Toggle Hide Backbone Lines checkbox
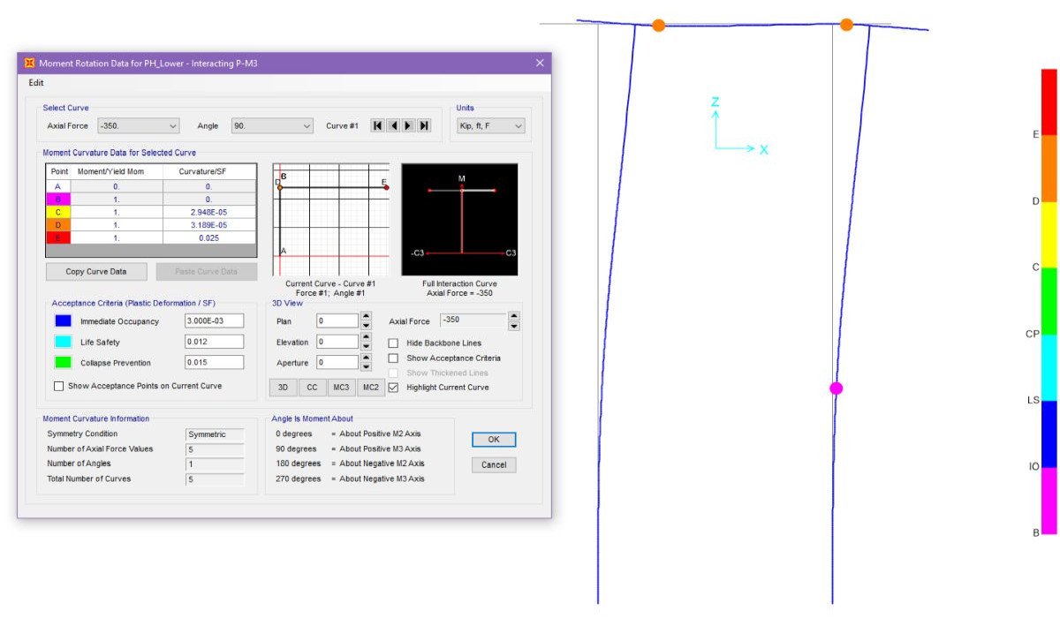Viewport: 1060px width, 618px height. 393,343
